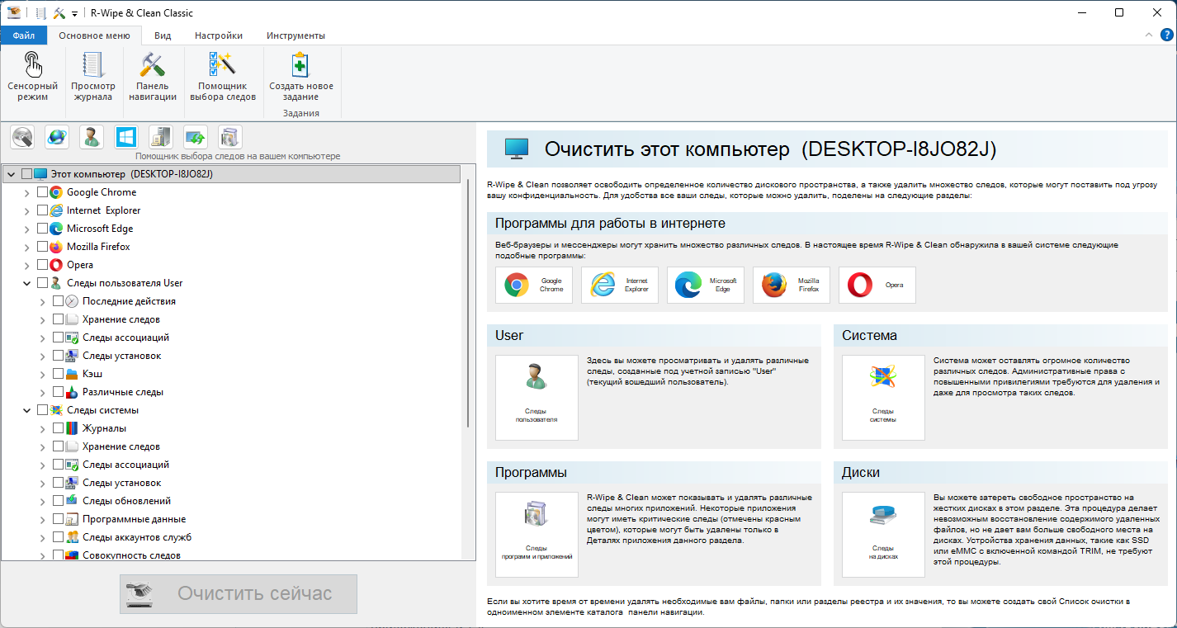Toggle the Панель навигации ribbon button
Image resolution: width=1177 pixels, height=628 pixels.
[x=153, y=74]
